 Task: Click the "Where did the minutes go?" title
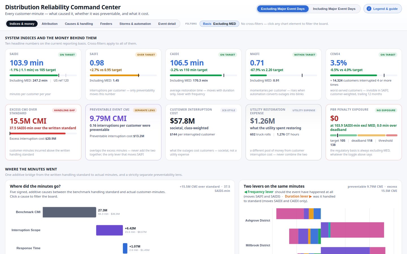pos(35,186)
